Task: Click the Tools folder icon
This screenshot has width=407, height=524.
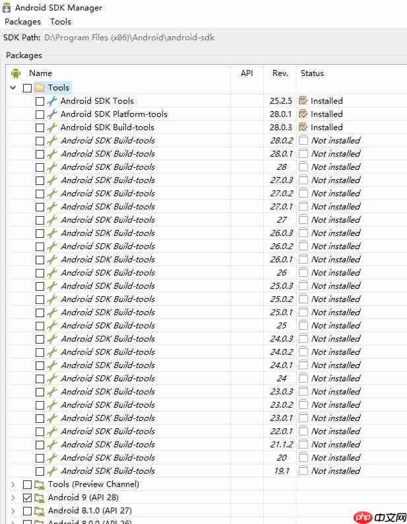Action: [x=40, y=88]
